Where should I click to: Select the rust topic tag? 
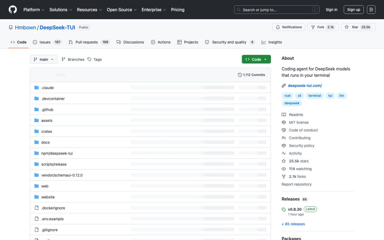point(288,96)
